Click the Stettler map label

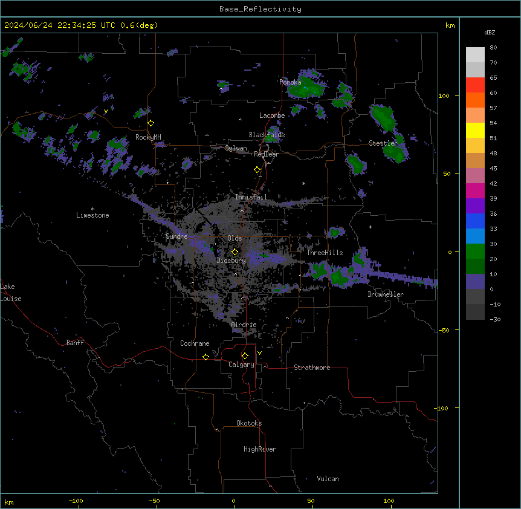pyautogui.click(x=383, y=143)
